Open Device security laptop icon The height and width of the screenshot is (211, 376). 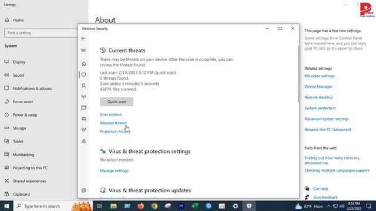(83, 118)
